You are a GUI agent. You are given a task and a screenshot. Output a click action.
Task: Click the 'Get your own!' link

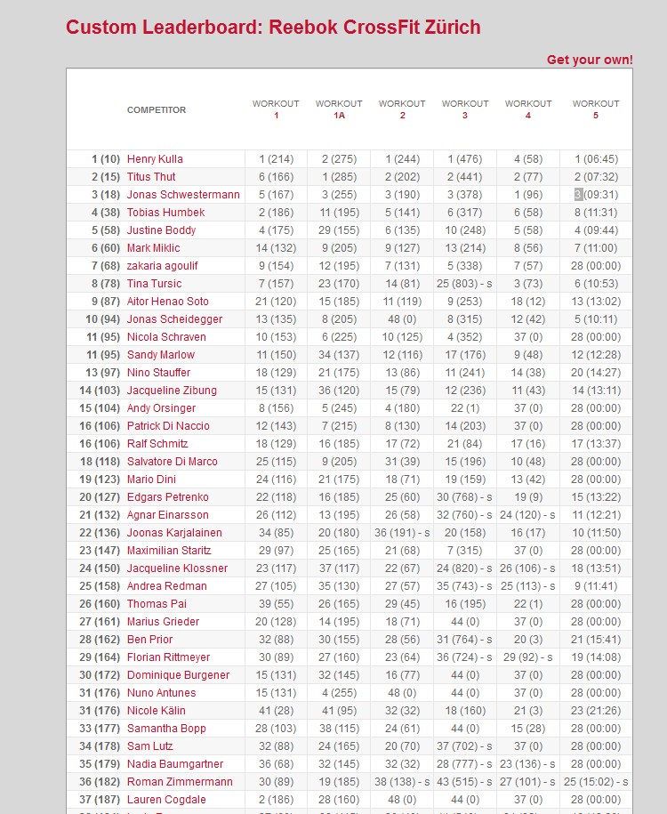590,60
